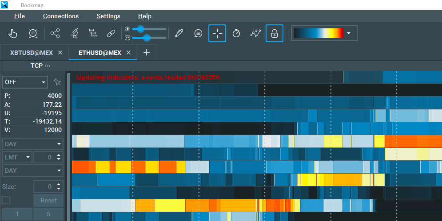The height and width of the screenshot is (221, 442).
Task: Click the pin icon next to OFF
Action: tap(57, 82)
